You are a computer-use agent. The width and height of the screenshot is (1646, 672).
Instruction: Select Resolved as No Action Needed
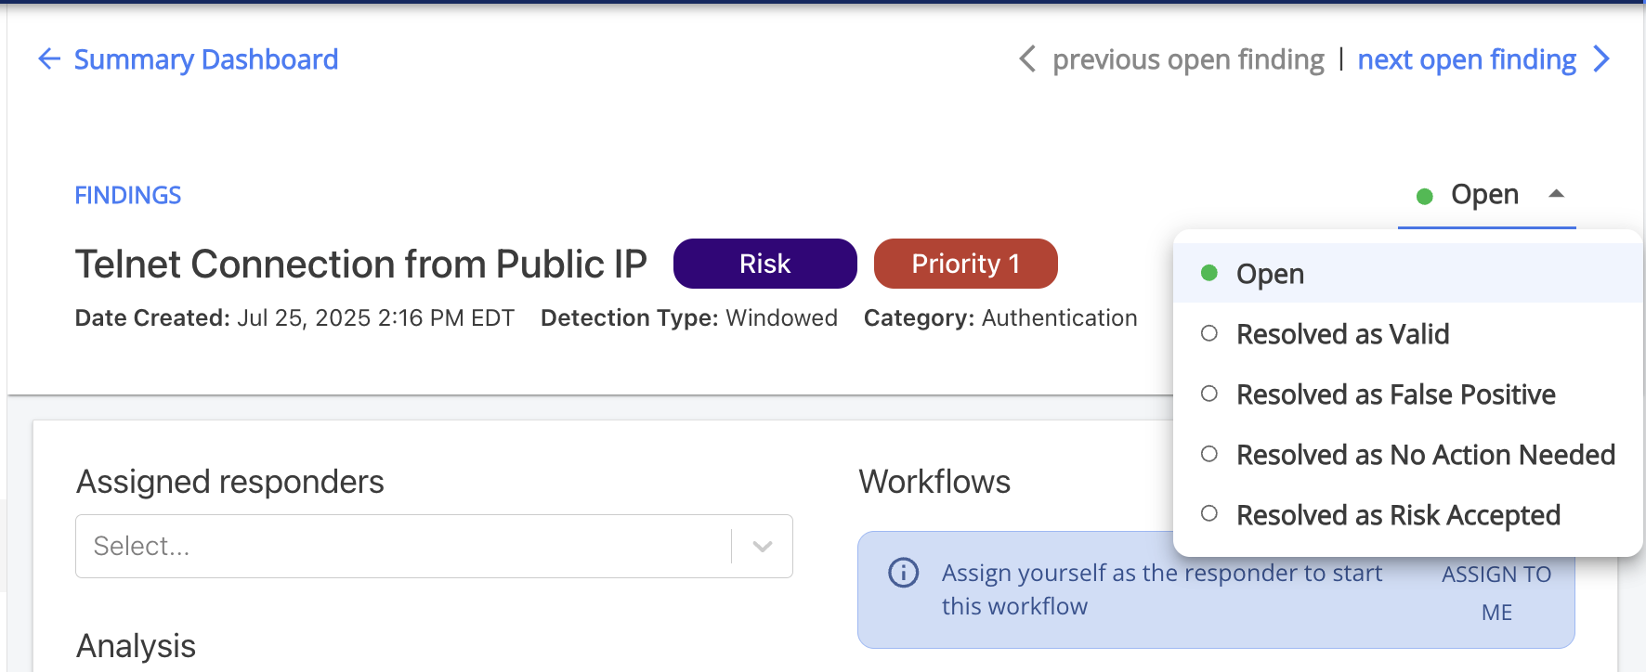coord(1408,455)
